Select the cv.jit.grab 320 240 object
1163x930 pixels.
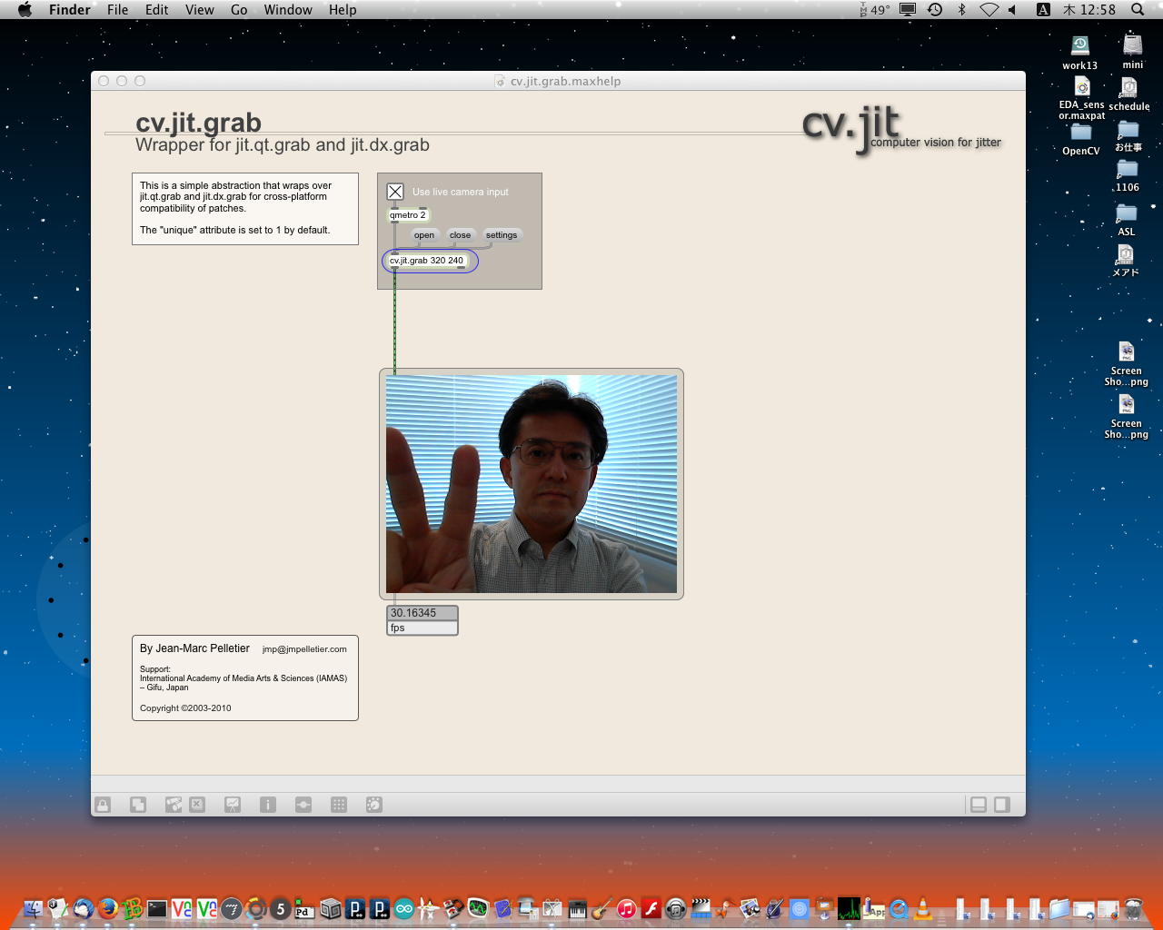427,261
